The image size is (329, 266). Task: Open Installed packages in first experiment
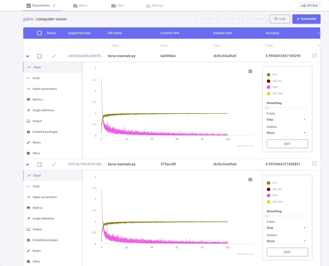coord(45,132)
